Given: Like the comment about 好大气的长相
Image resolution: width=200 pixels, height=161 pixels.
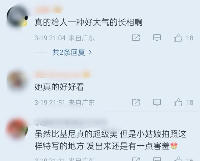Looking at the screenshot, I should pyautogui.click(x=178, y=38).
